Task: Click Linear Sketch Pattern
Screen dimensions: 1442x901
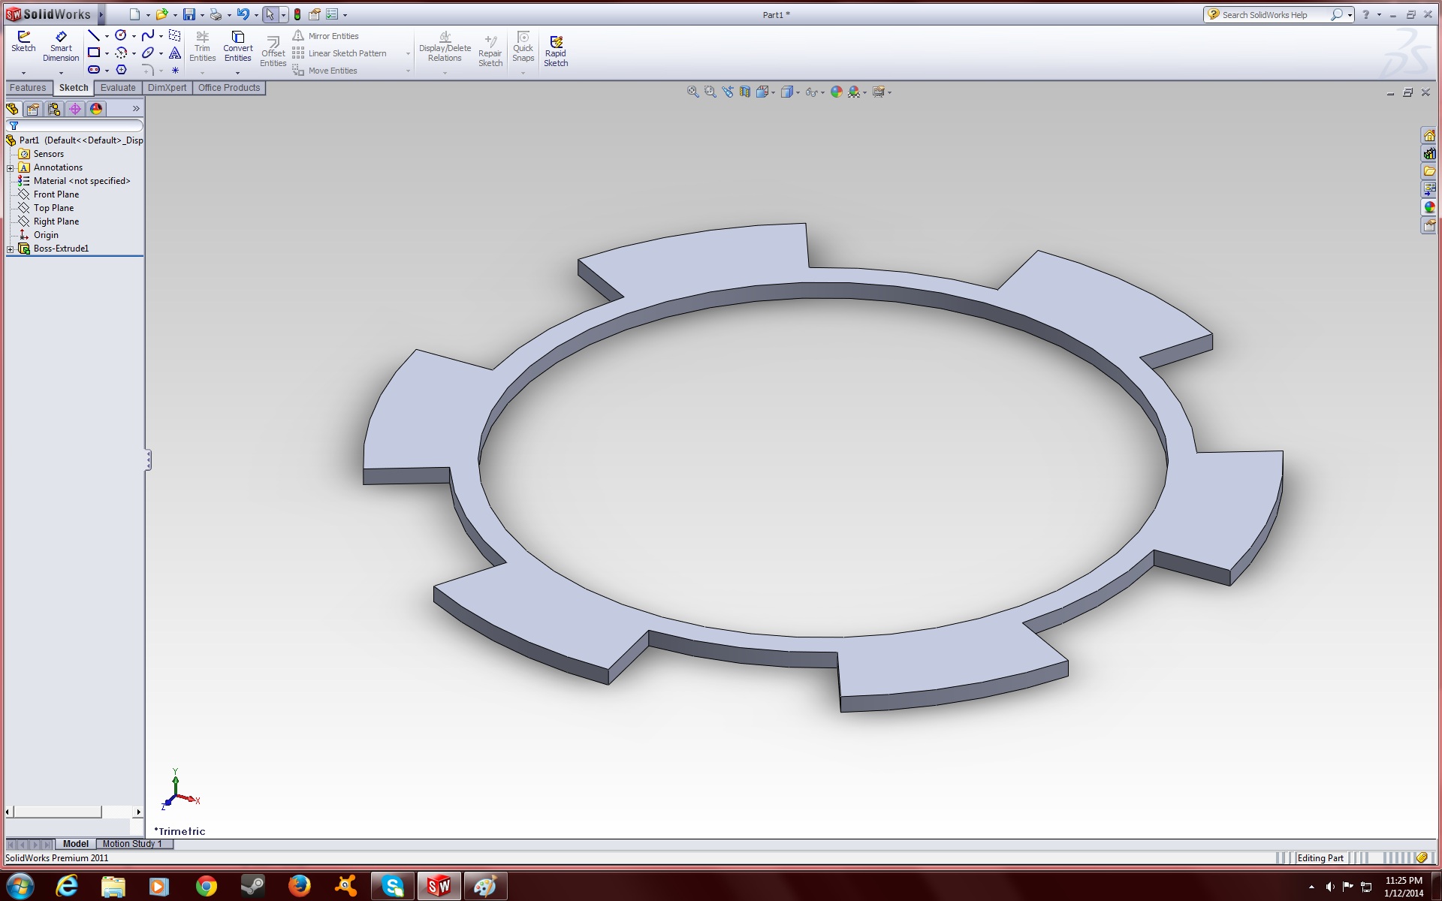Action: point(339,53)
